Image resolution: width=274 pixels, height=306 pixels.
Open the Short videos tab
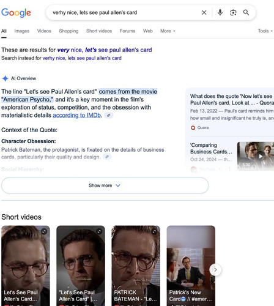coord(99,31)
